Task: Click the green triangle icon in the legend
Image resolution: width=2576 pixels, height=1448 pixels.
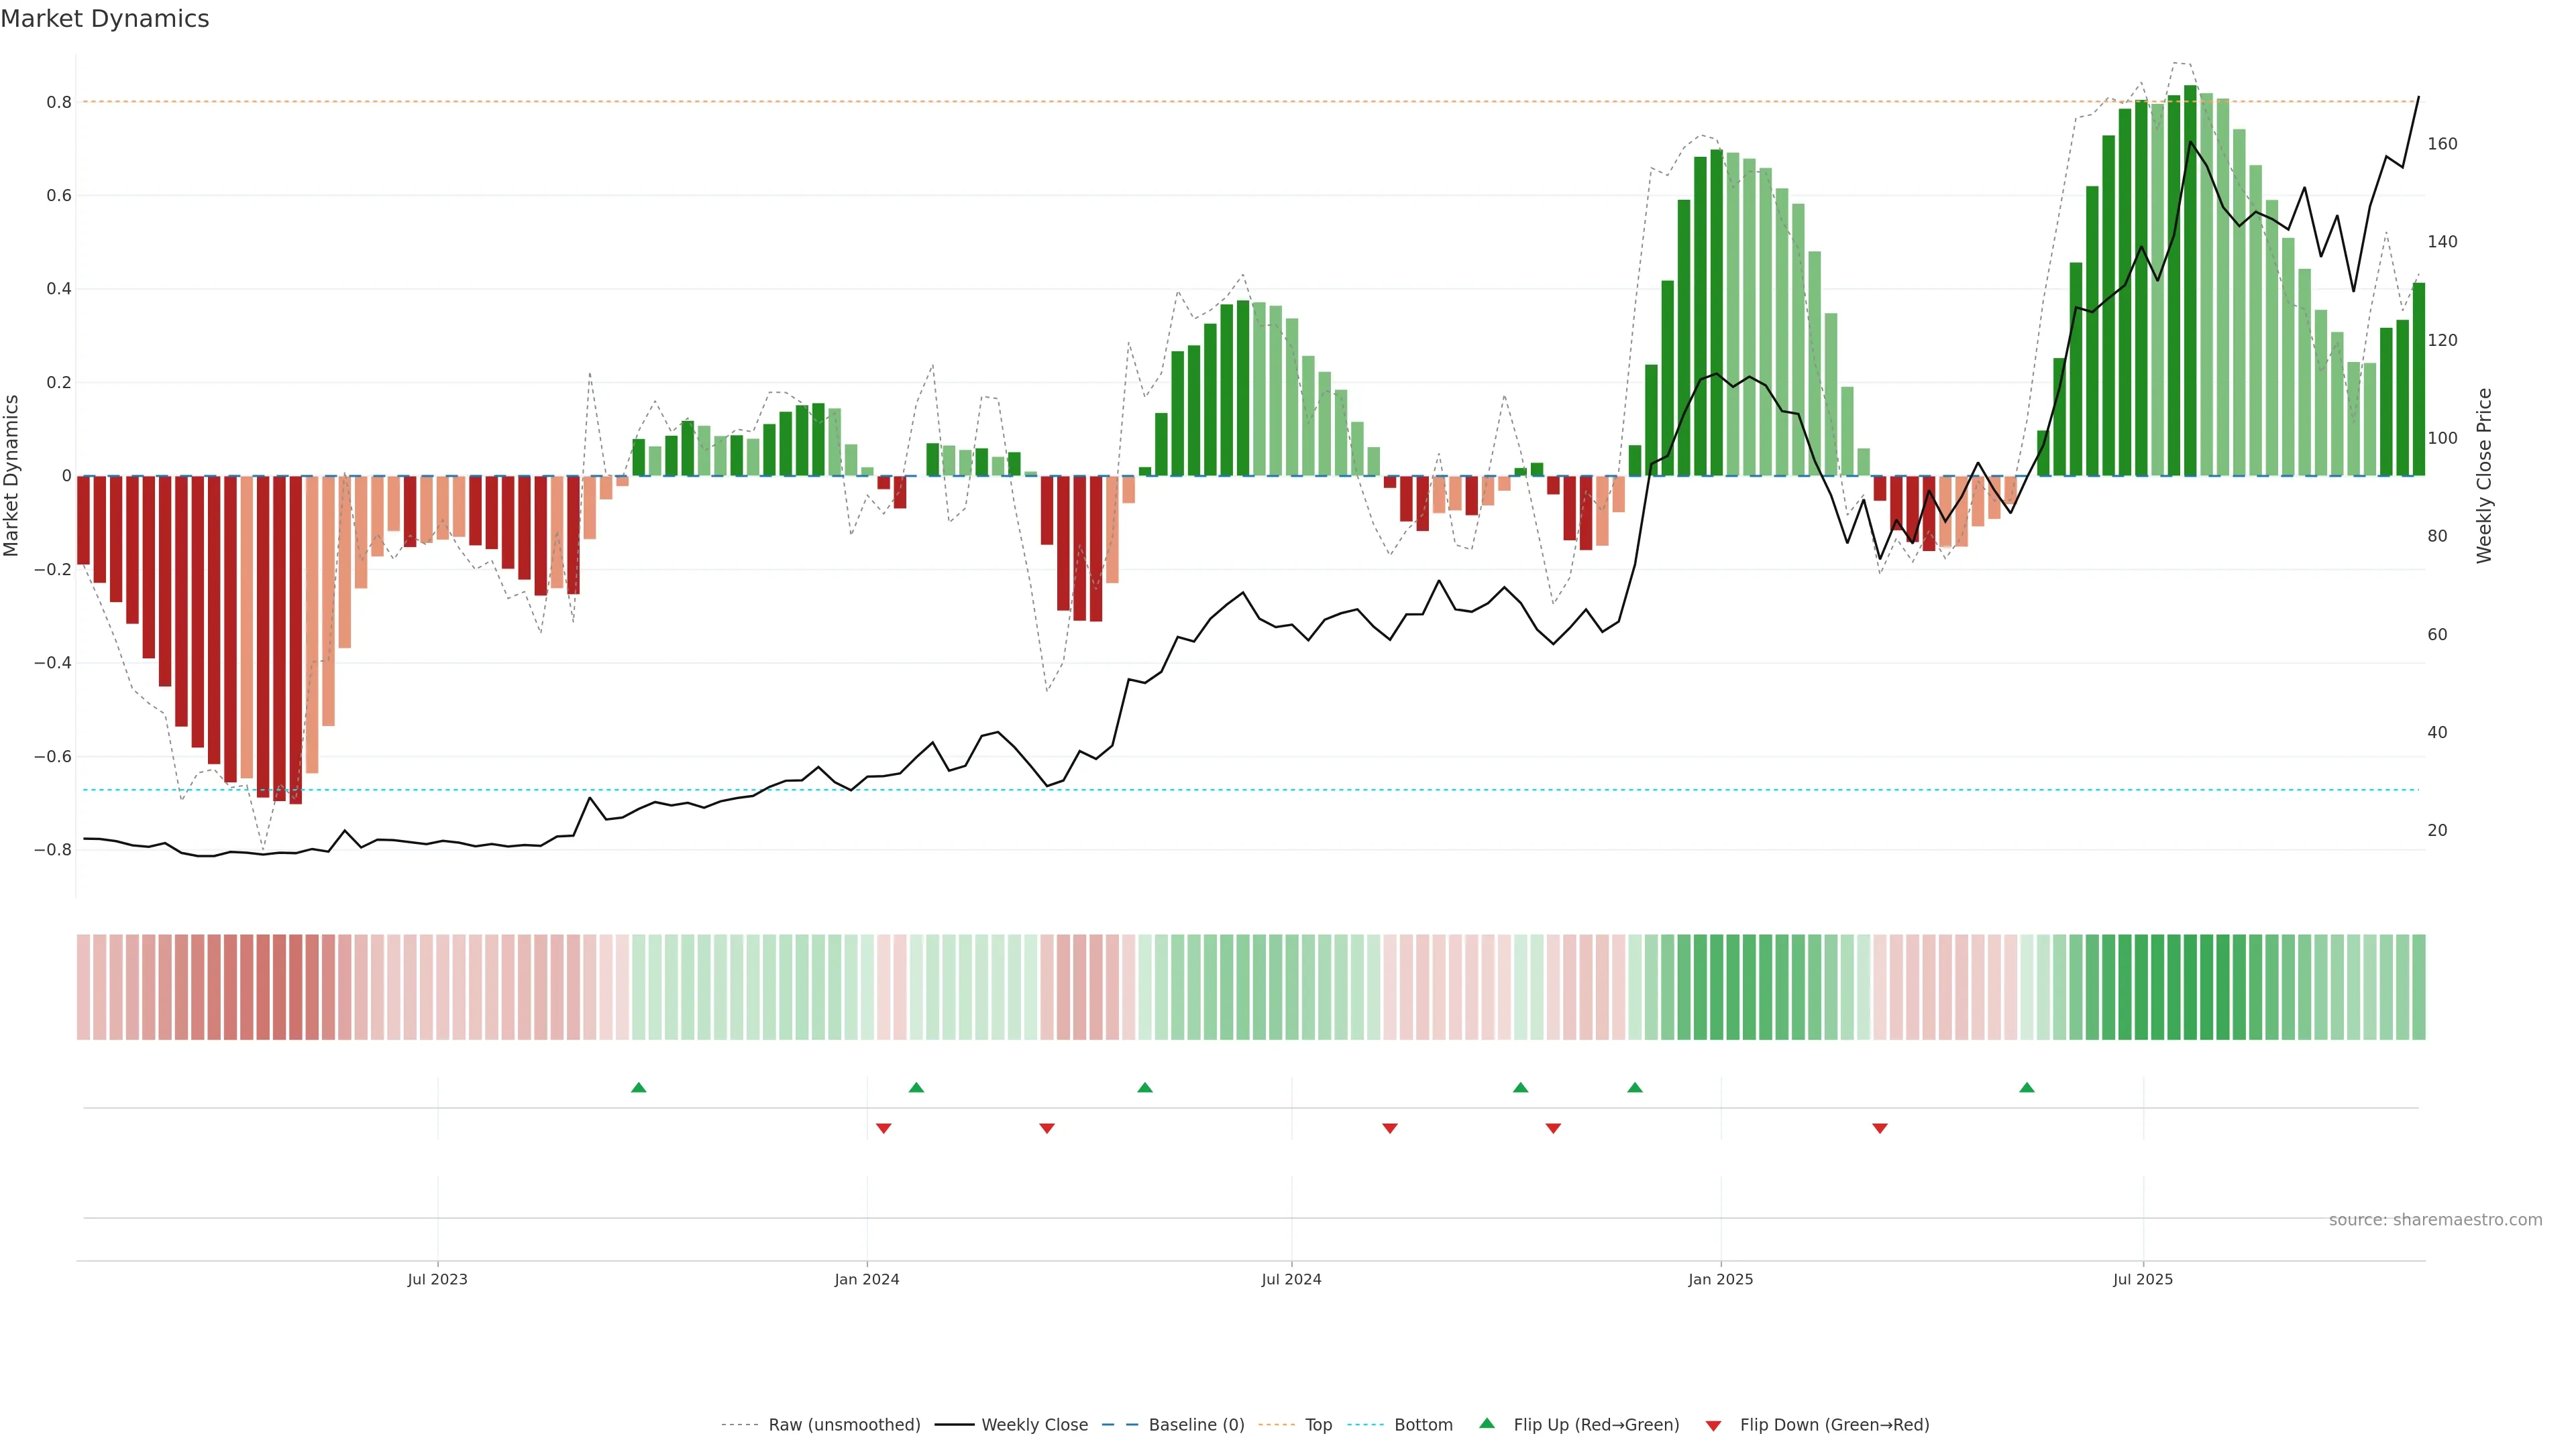Action: pos(1487,1424)
